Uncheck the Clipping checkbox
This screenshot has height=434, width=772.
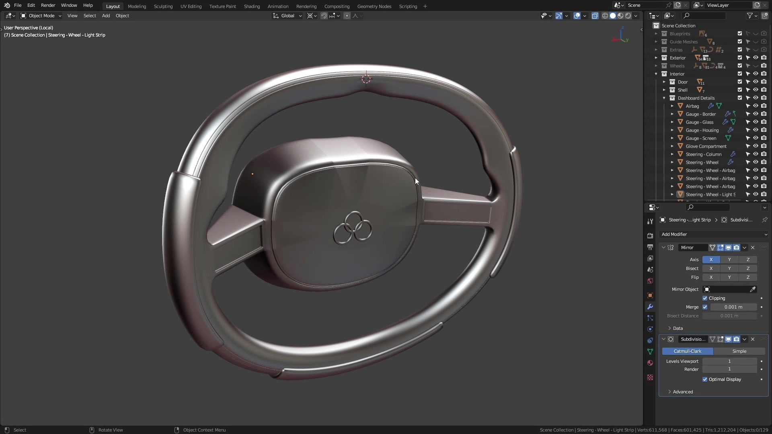click(x=705, y=298)
